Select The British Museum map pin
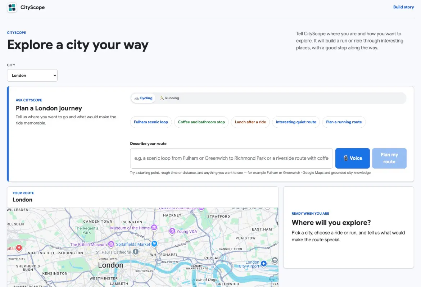The image size is (421, 287). 111,244
